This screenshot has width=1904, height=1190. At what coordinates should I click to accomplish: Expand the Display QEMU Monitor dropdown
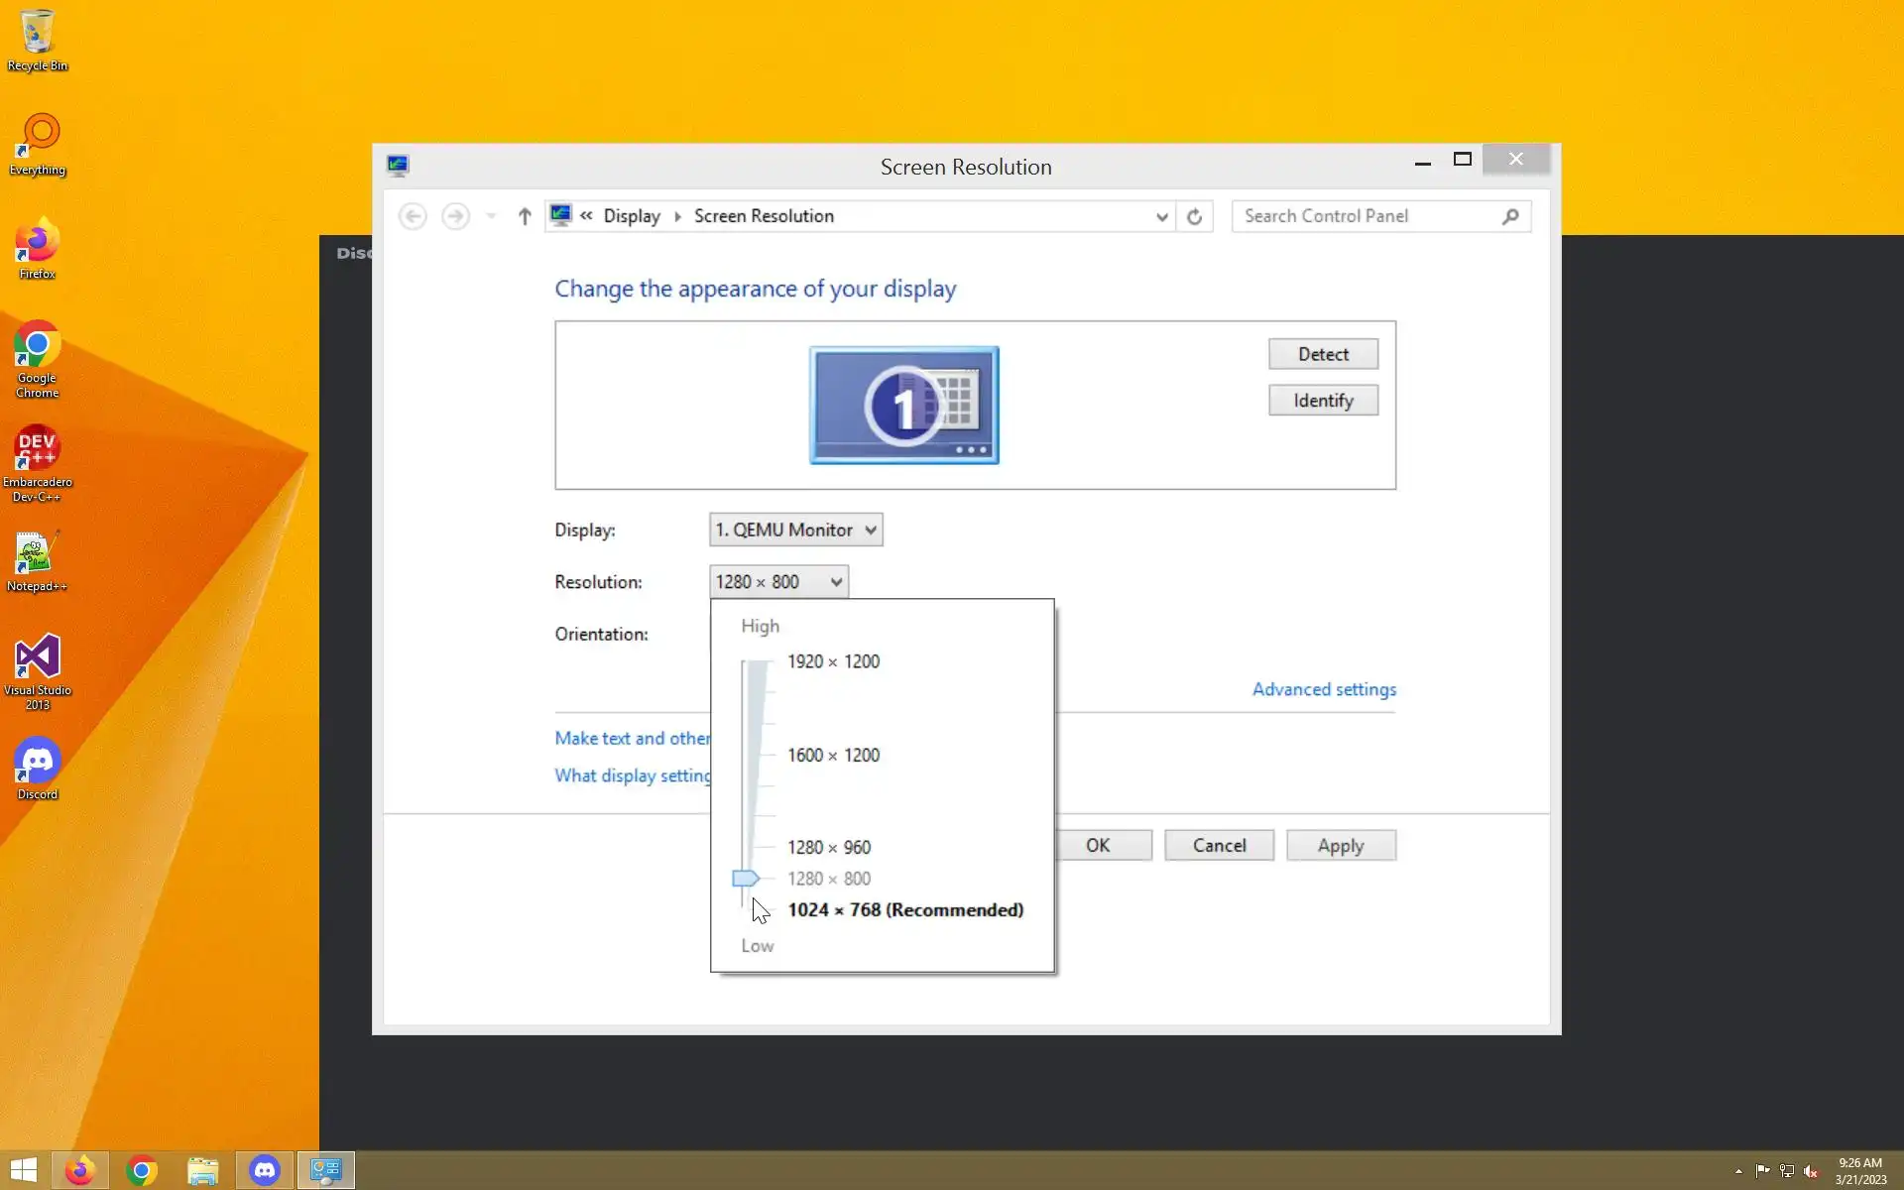tap(795, 530)
